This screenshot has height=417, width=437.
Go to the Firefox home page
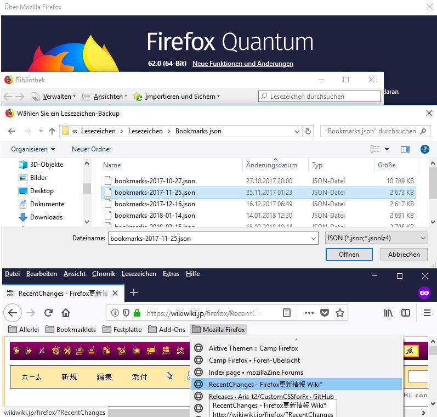(x=66, y=313)
